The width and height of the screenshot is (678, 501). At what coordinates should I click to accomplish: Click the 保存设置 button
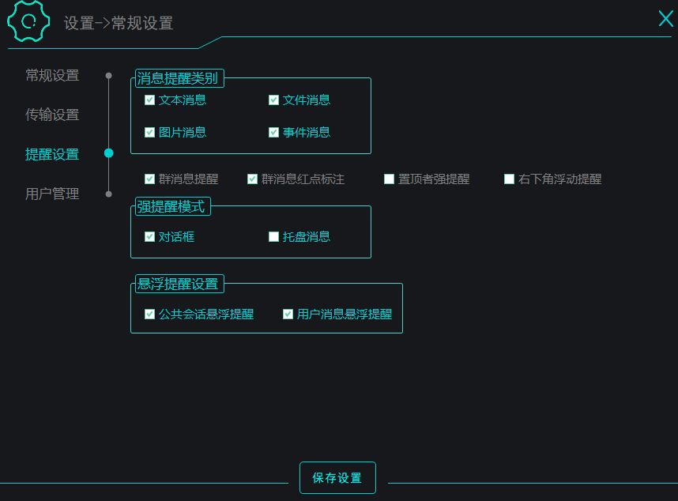point(337,477)
